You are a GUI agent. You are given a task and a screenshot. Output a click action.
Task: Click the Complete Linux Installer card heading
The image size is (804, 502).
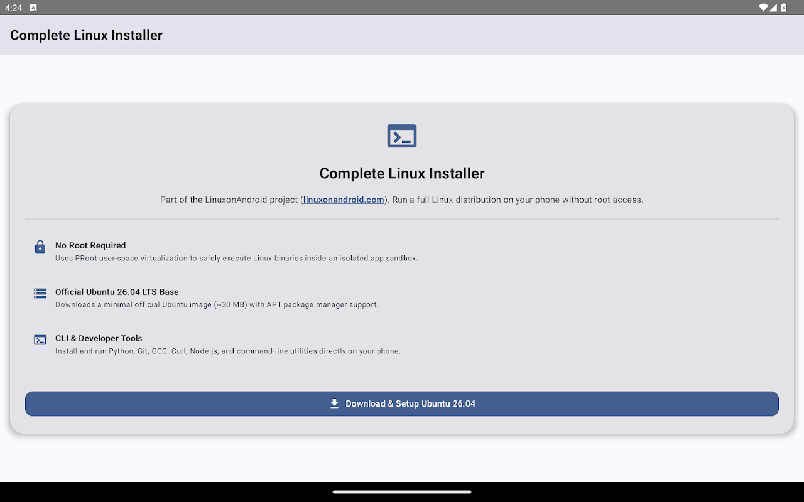point(402,173)
